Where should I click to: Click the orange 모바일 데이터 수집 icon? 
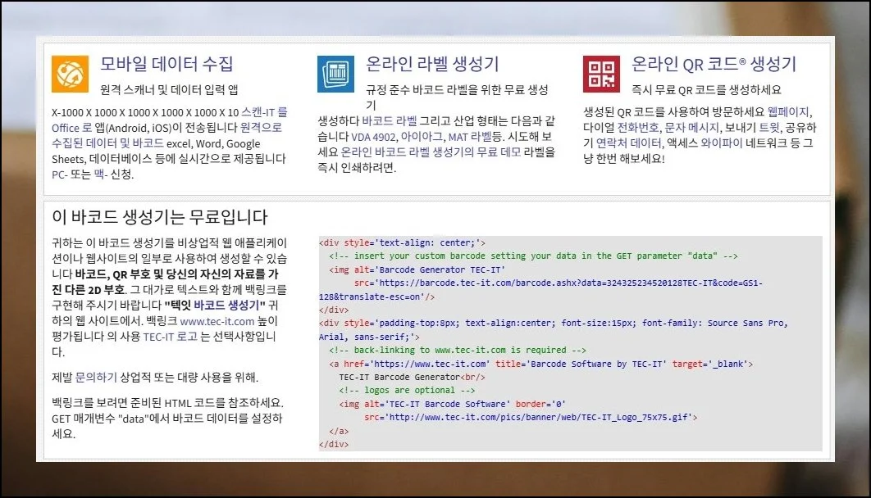(x=70, y=72)
